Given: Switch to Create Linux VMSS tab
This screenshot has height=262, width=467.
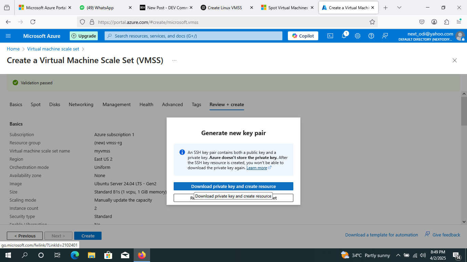Looking at the screenshot, I should (226, 8).
